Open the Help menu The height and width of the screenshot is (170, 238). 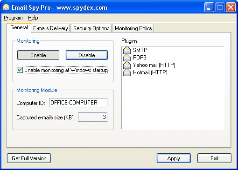(33, 18)
